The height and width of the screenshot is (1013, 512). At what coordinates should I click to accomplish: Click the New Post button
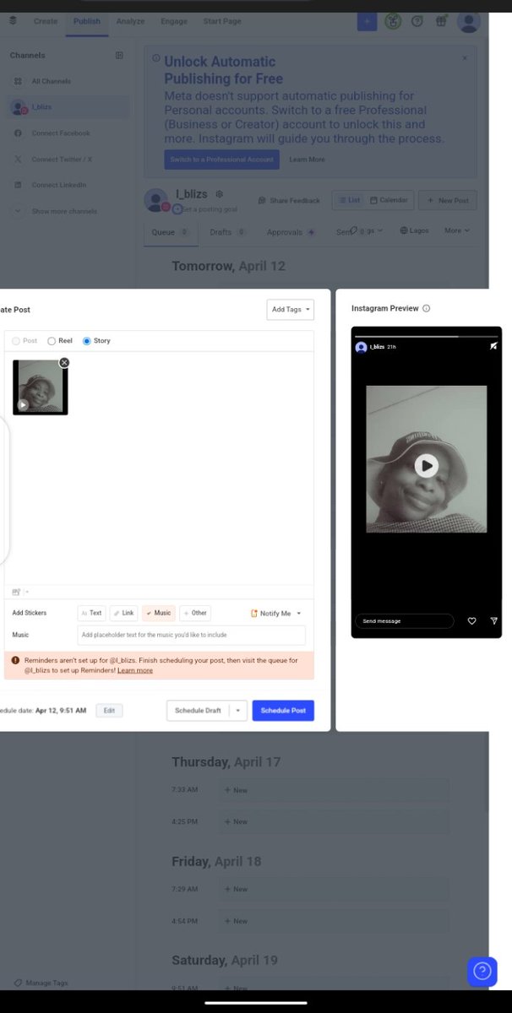point(448,201)
